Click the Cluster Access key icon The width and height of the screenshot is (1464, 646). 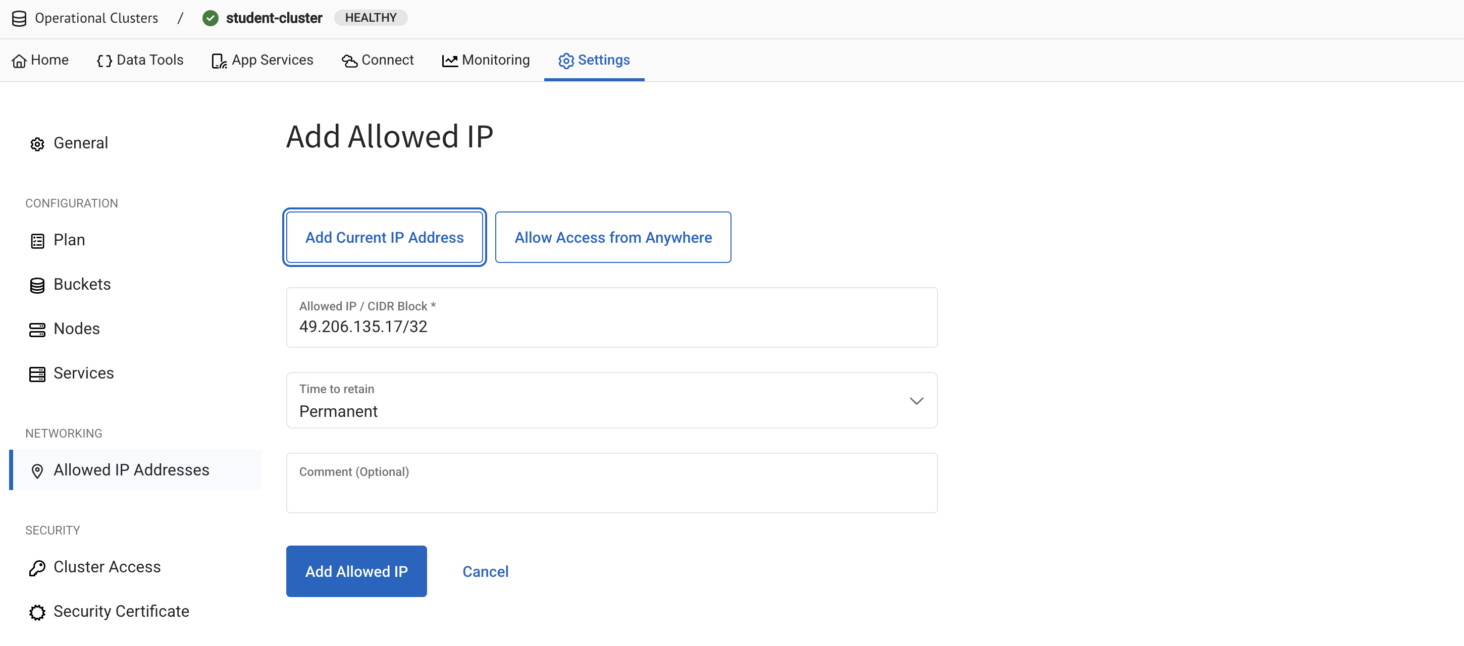pos(37,567)
